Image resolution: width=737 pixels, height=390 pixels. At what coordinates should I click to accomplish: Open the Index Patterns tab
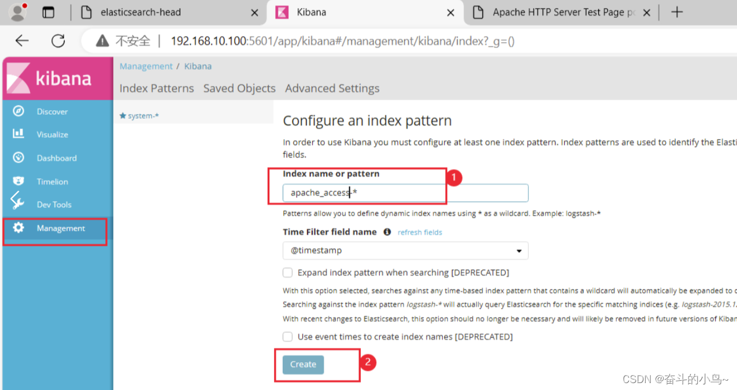point(157,88)
